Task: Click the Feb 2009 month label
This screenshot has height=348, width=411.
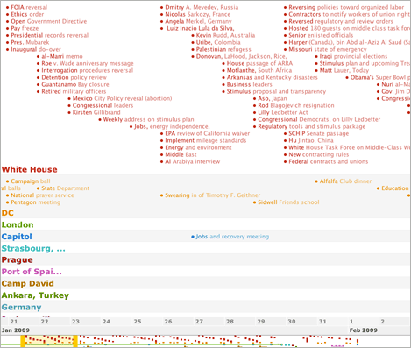Action: (364, 330)
